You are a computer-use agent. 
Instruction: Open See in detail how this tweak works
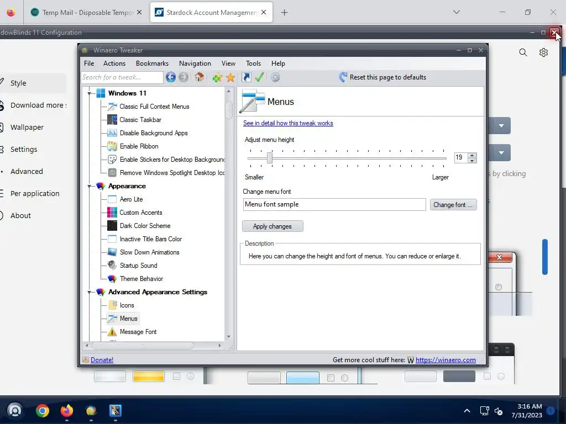point(288,123)
